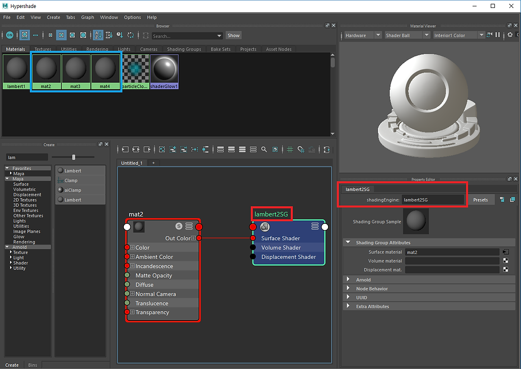The width and height of the screenshot is (521, 369).
Task: Click the lambert2SG node shading group icon
Action: 265,227
